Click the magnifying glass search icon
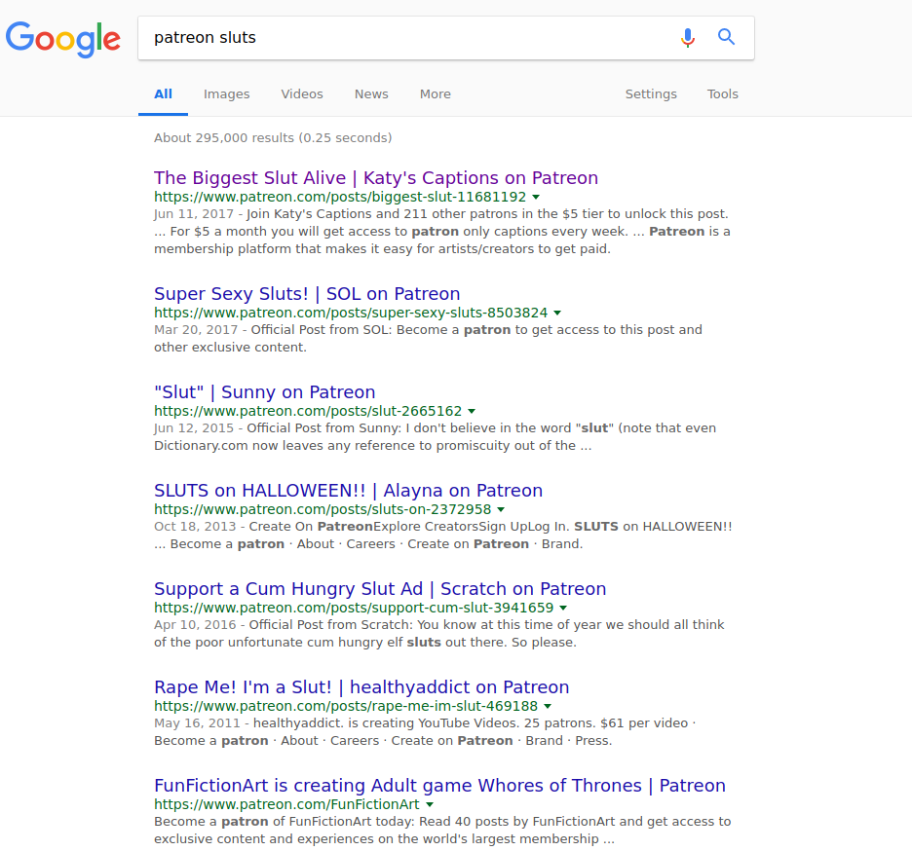This screenshot has width=912, height=851. (x=726, y=38)
